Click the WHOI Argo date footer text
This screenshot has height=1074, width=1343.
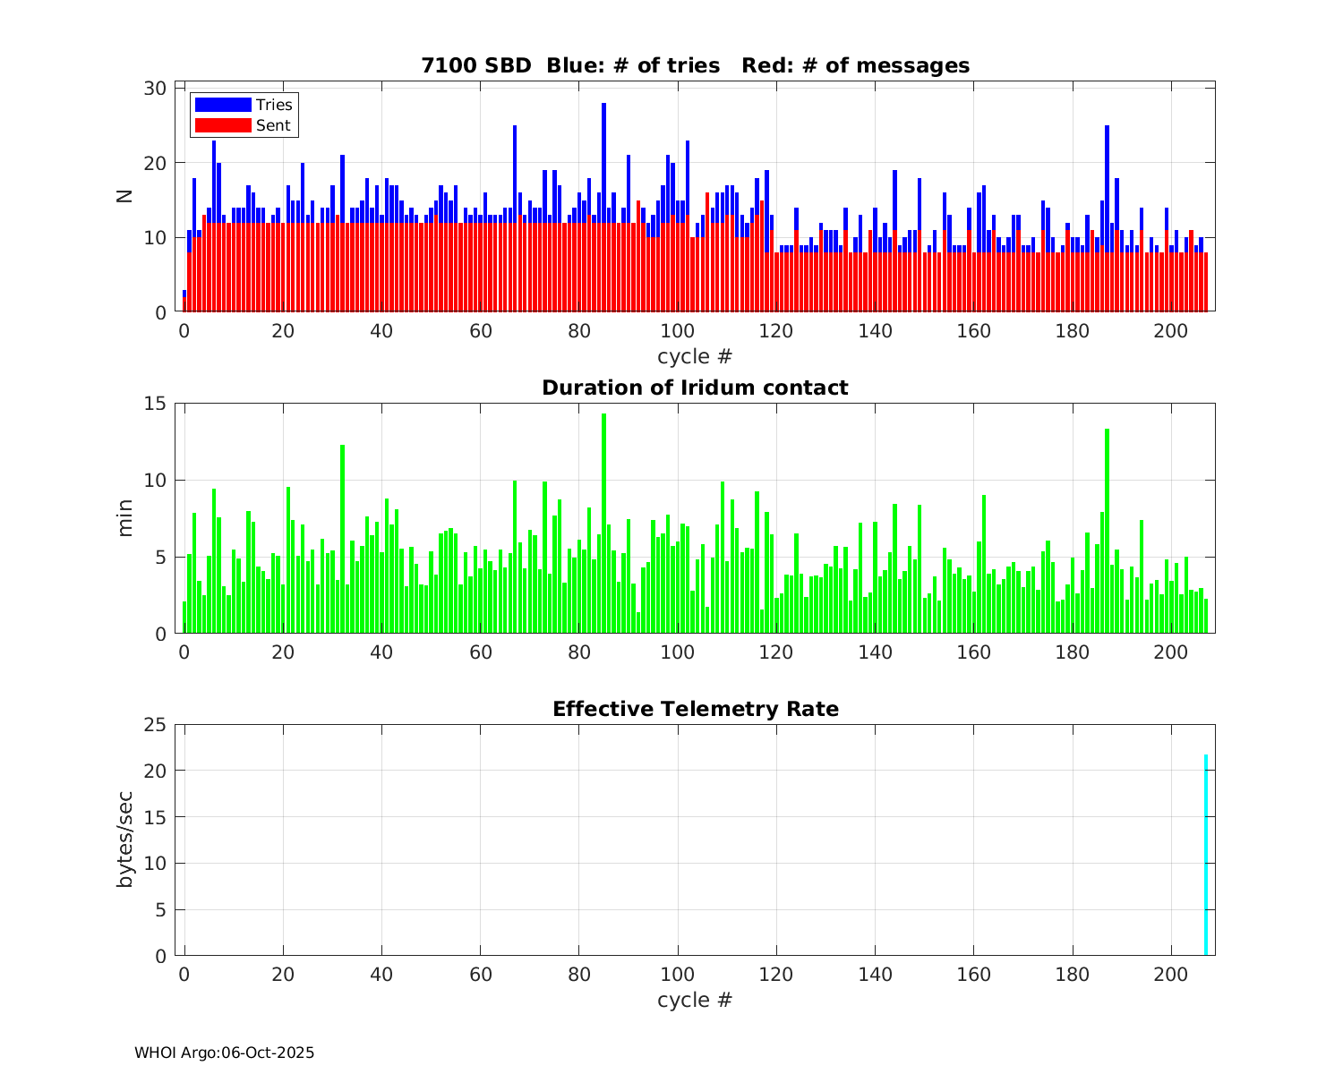pyautogui.click(x=224, y=1053)
